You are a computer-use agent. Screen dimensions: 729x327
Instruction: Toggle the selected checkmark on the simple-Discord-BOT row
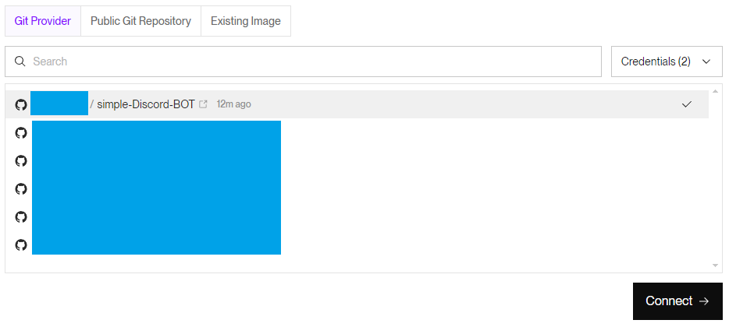tap(687, 104)
